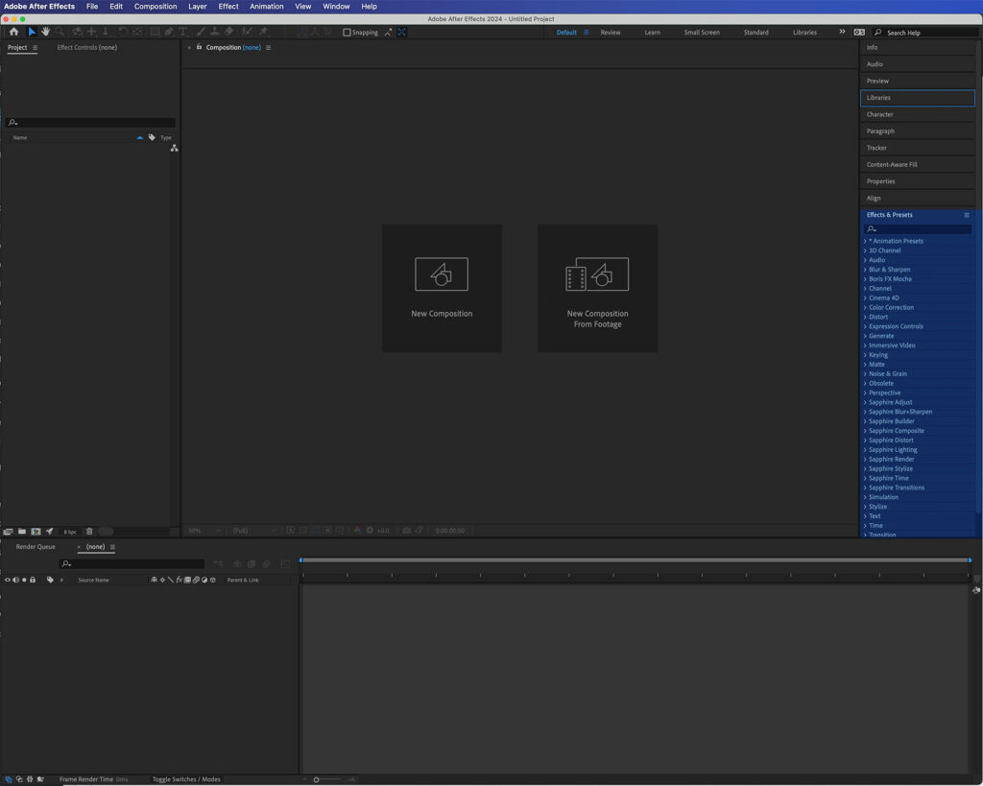Click the search icon in Effects & Presets
This screenshot has width=983, height=786.
[872, 228]
